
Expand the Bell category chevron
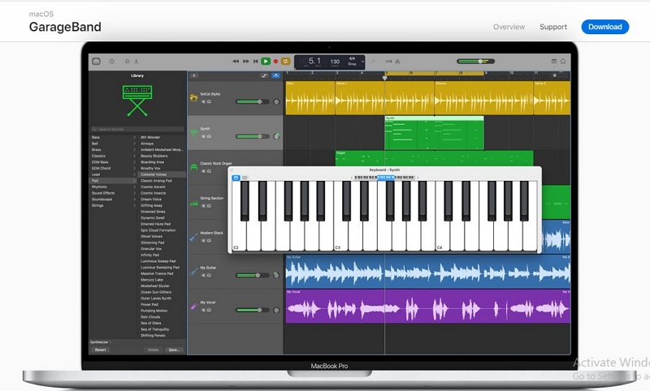coord(134,144)
